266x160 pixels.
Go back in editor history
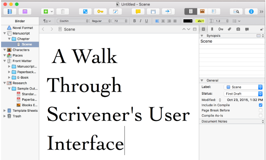click(x=43, y=29)
